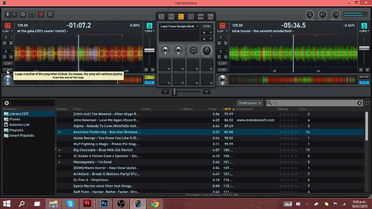This screenshot has width=372, height=209.
Task: Clear the track search field
Action: point(360,103)
